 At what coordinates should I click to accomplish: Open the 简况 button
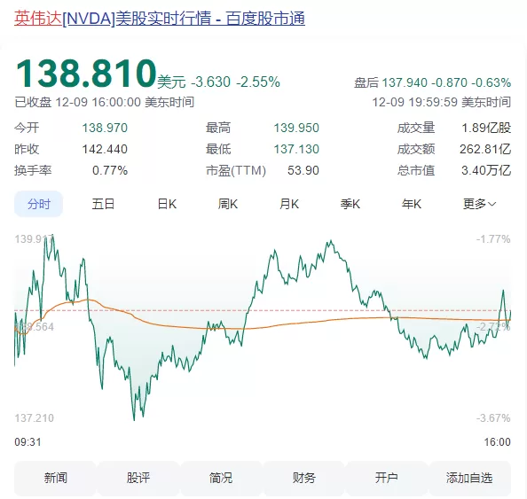coord(221,478)
